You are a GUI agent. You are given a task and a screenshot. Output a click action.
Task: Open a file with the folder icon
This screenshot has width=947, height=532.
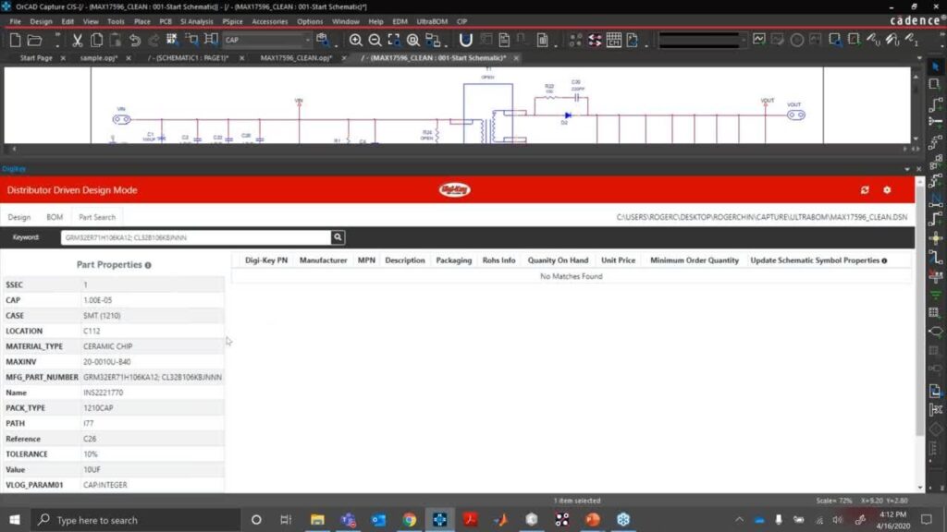point(35,41)
